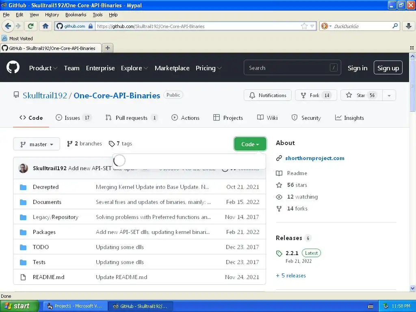Click the bell icon in Notifications button
The width and height of the screenshot is (416, 312).
[252, 95]
